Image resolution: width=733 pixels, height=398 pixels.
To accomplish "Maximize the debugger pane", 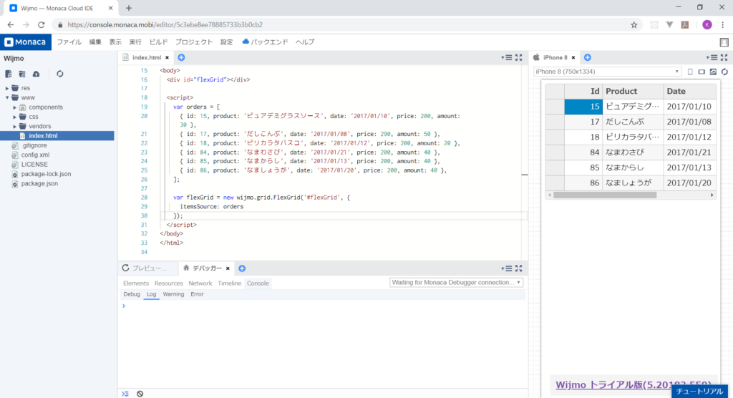I will [519, 268].
